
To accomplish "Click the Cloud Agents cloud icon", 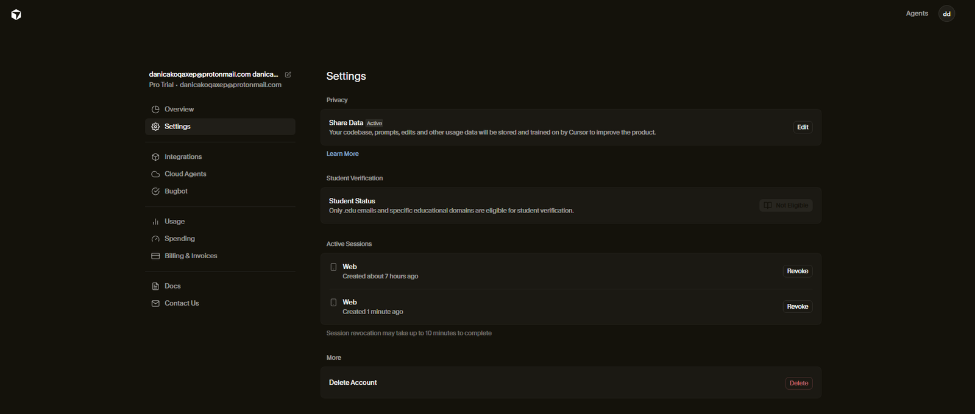I will coord(155,174).
